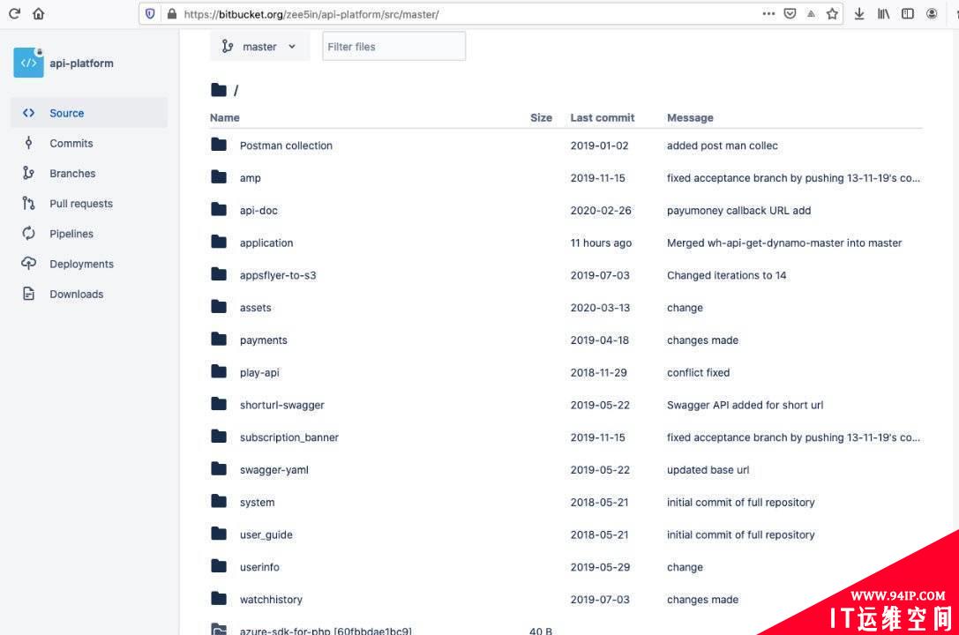Bookmark this page with the star icon
The image size is (959, 635).
832,13
